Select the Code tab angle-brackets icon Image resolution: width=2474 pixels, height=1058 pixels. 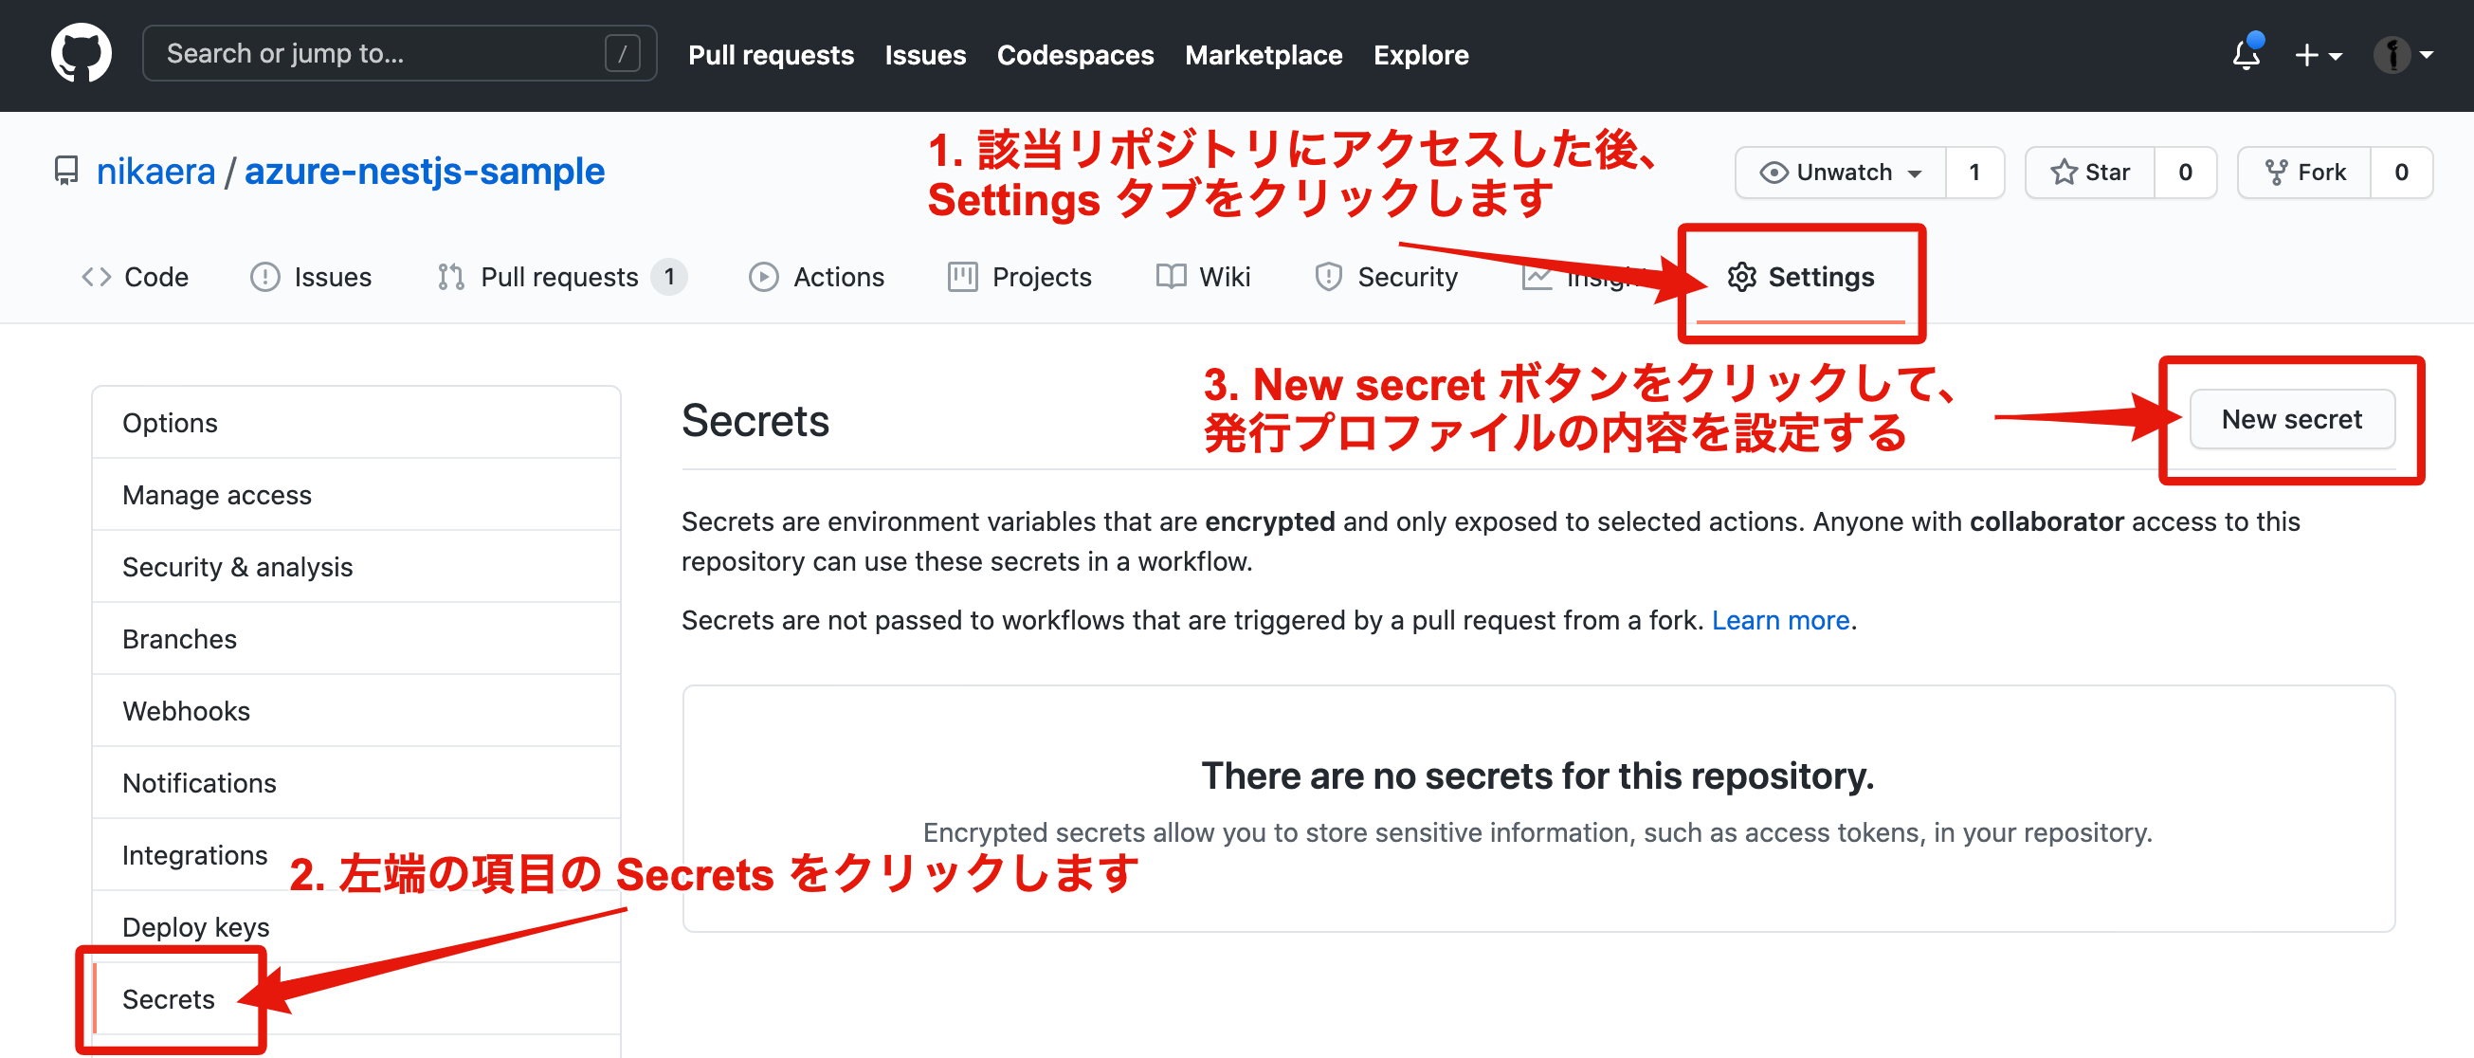click(x=95, y=277)
